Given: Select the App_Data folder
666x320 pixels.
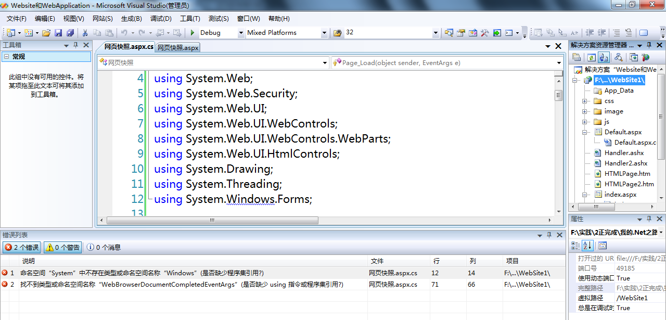Looking at the screenshot, I should coord(619,91).
